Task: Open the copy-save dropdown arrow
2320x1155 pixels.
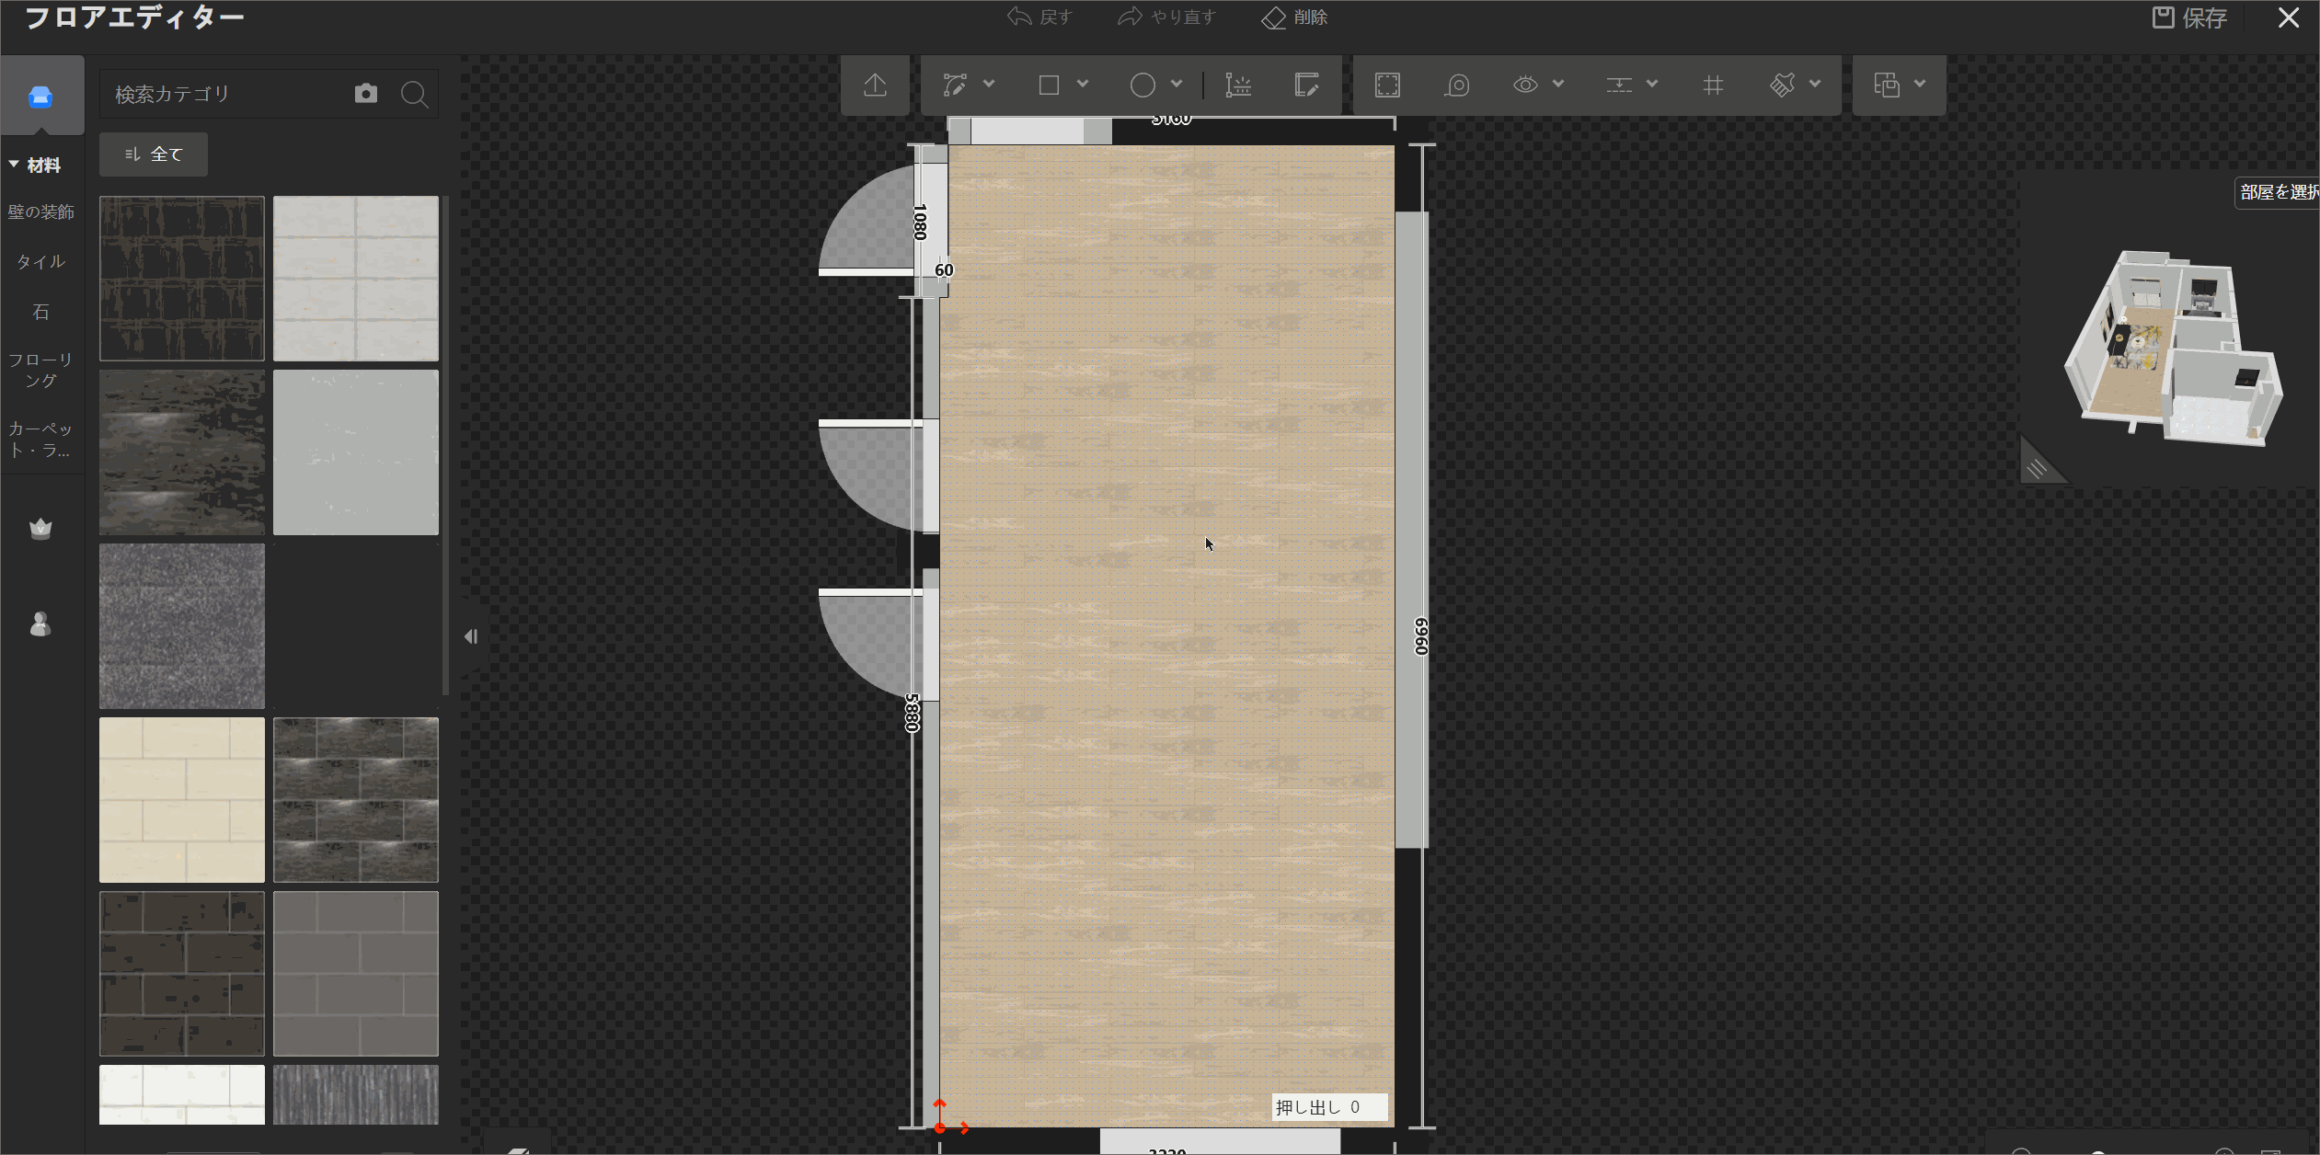Action: [x=1920, y=84]
